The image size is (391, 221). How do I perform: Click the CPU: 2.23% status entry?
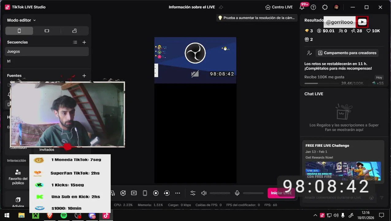point(123,205)
